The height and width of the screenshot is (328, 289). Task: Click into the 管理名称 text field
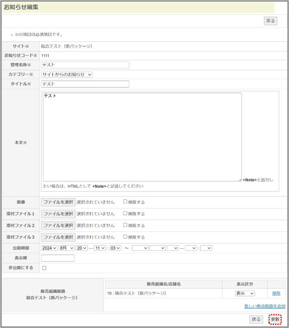click(85, 65)
